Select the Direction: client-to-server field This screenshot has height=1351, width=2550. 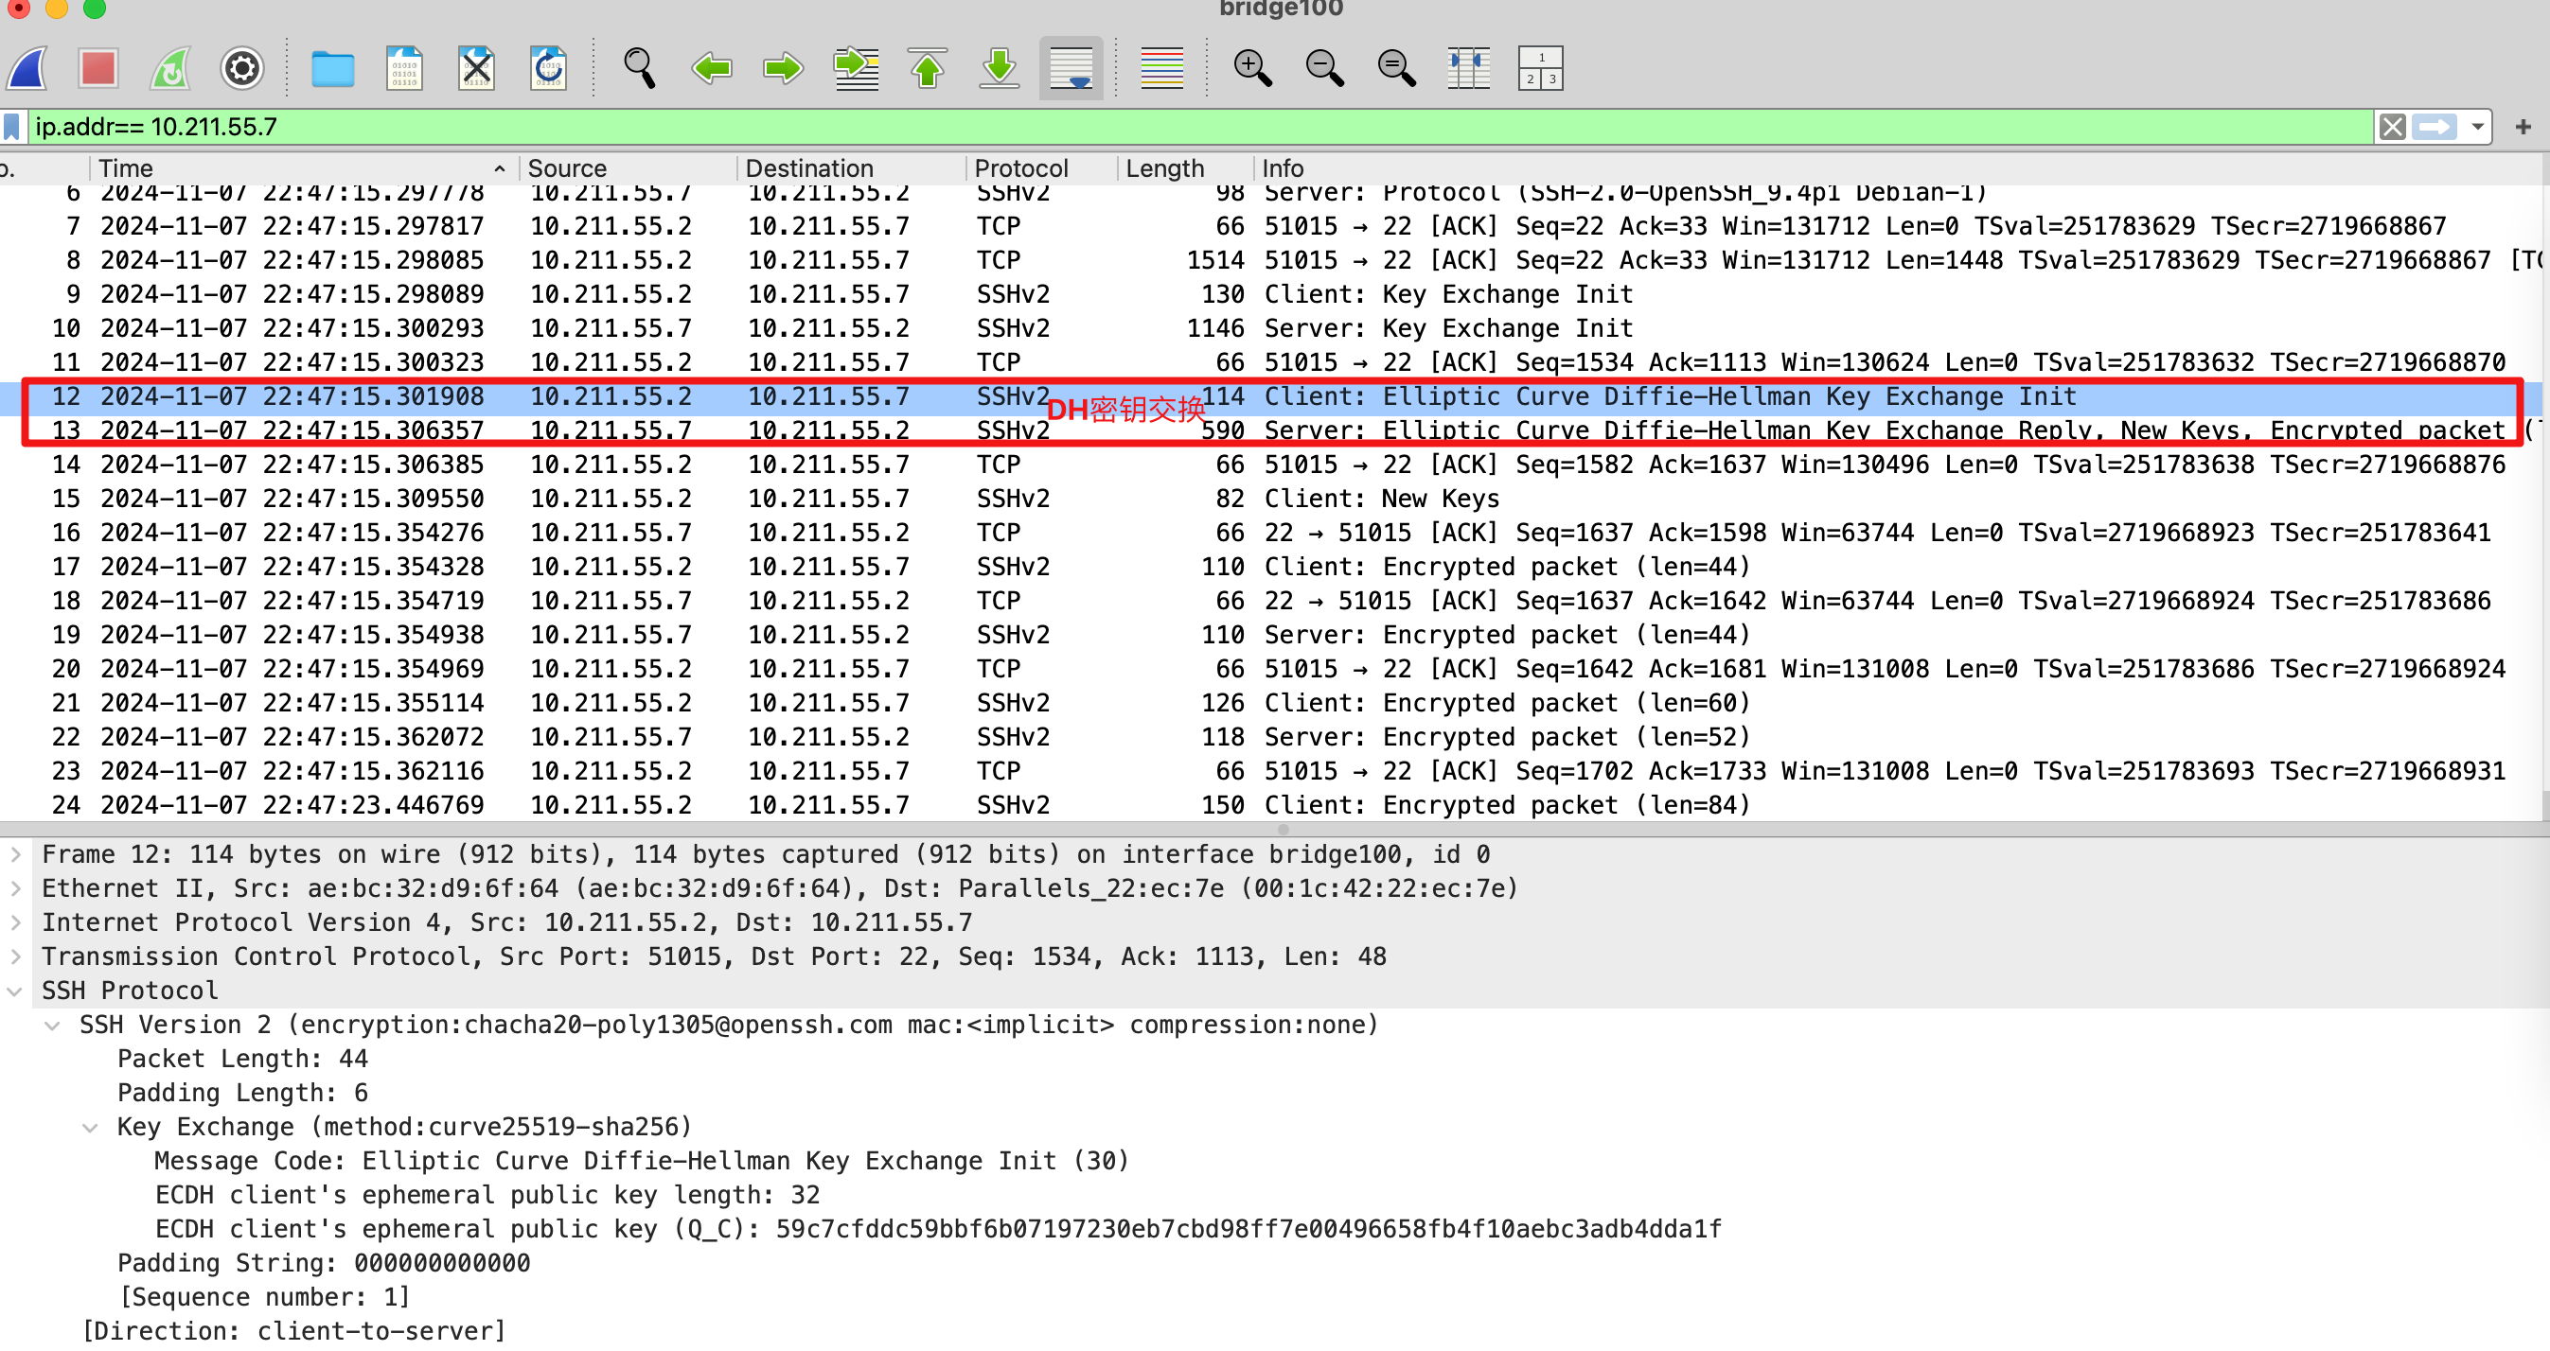294,1331
